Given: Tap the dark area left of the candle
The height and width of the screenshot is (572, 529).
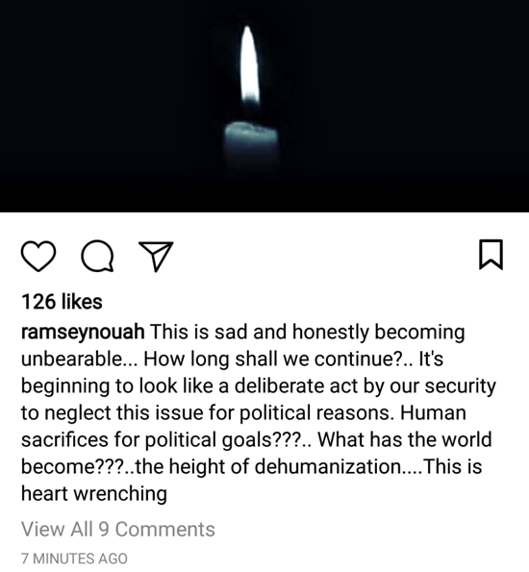Looking at the screenshot, I should [110, 106].
